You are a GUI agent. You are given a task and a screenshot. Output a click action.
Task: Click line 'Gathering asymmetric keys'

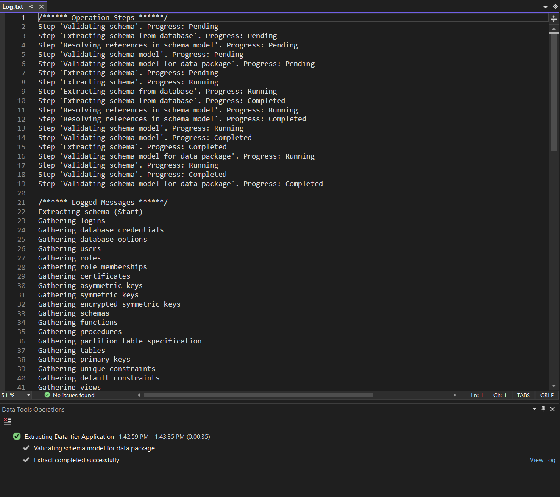click(90, 285)
